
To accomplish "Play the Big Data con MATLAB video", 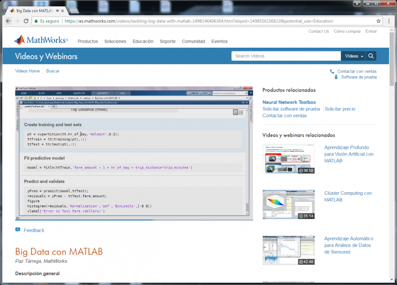I will [x=134, y=152].
